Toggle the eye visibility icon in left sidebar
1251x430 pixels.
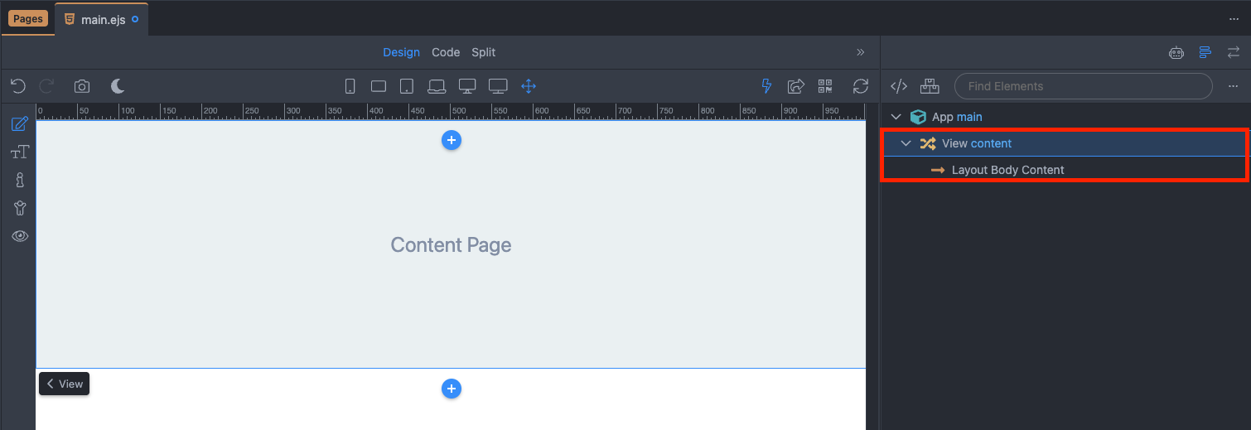(20, 236)
